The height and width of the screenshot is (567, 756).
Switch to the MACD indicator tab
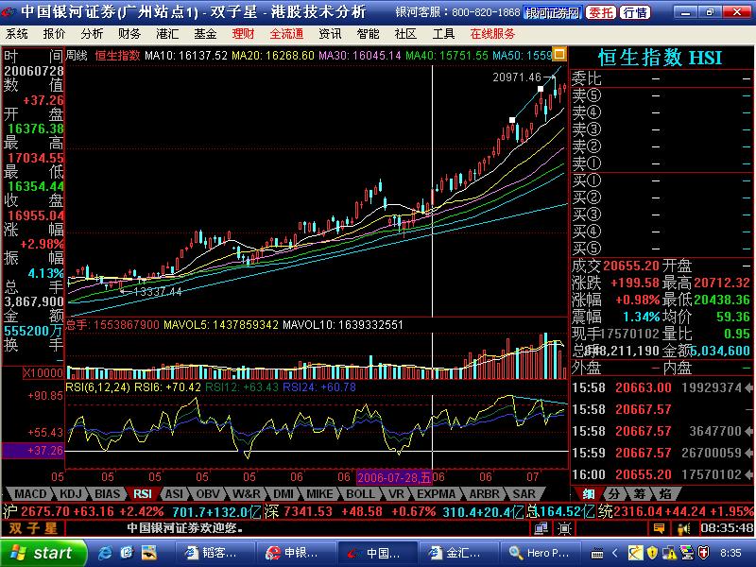point(30,493)
